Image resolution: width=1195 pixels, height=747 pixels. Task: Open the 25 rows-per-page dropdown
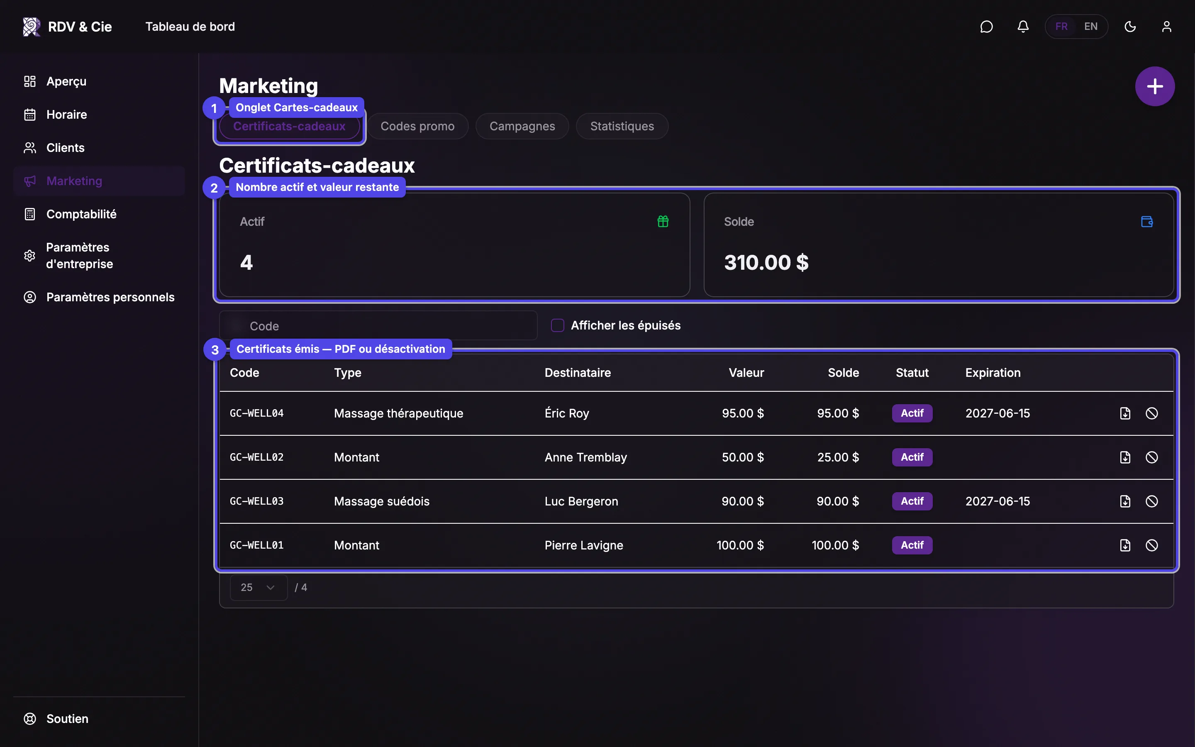point(258,587)
